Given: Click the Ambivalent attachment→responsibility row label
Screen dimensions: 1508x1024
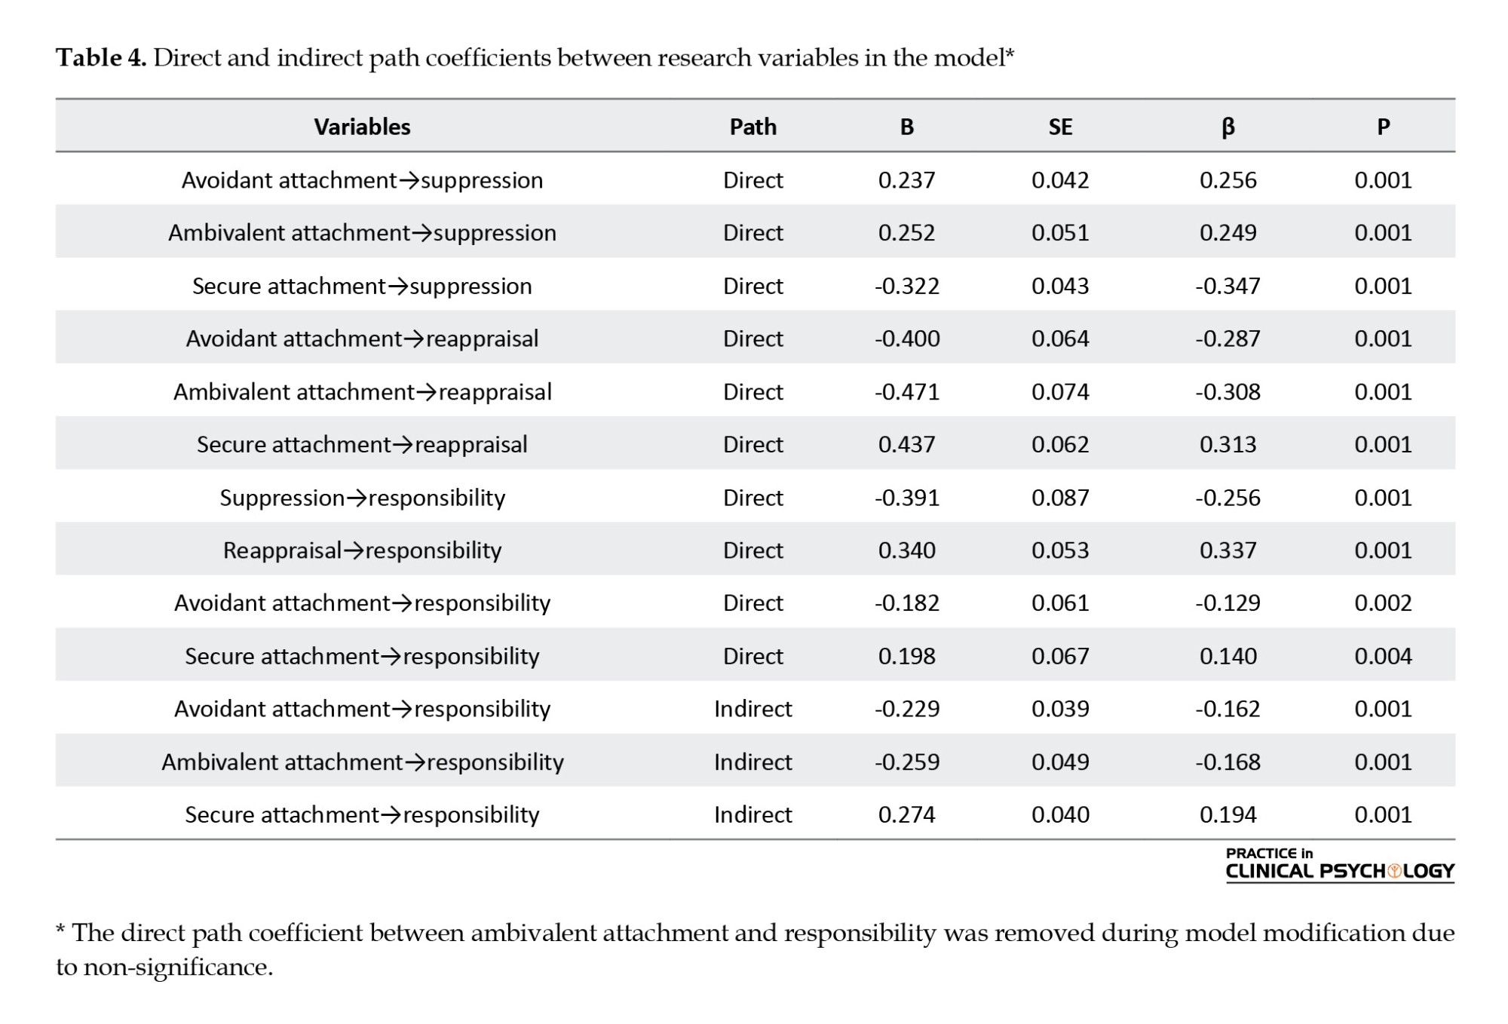Looking at the screenshot, I should 362,762.
